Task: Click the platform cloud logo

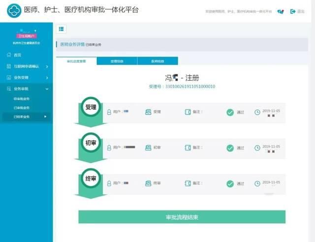Action: point(14,10)
